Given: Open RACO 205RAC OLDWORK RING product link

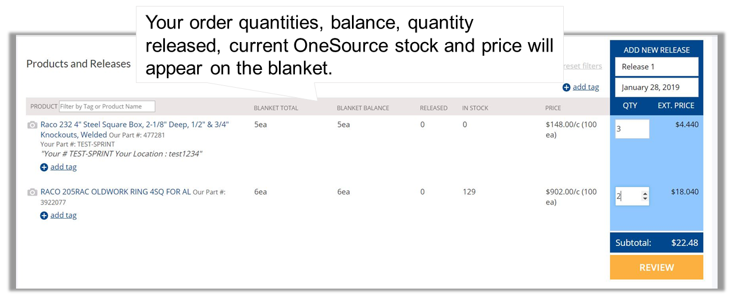Looking at the screenshot, I should [x=116, y=192].
